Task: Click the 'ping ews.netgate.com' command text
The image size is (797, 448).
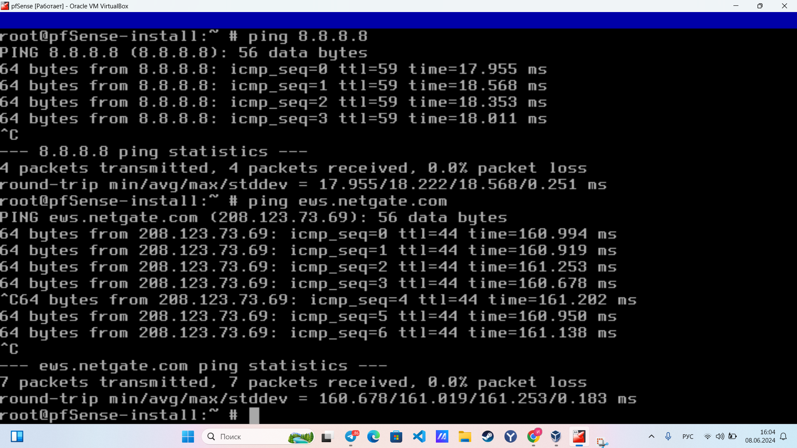Action: tap(348, 202)
